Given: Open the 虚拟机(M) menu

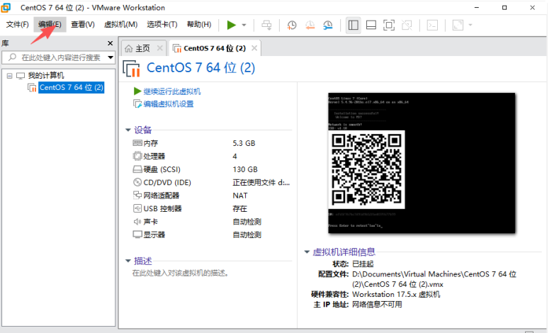Looking at the screenshot, I should (120, 25).
